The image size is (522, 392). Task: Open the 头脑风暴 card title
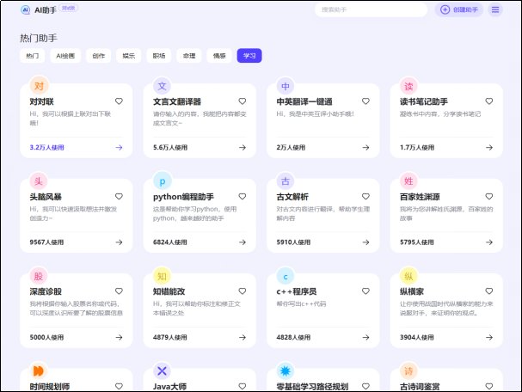click(x=46, y=197)
